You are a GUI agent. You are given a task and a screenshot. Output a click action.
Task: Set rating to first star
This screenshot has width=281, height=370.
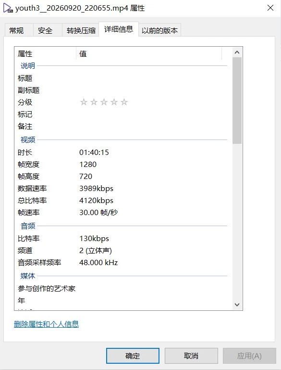(84, 102)
